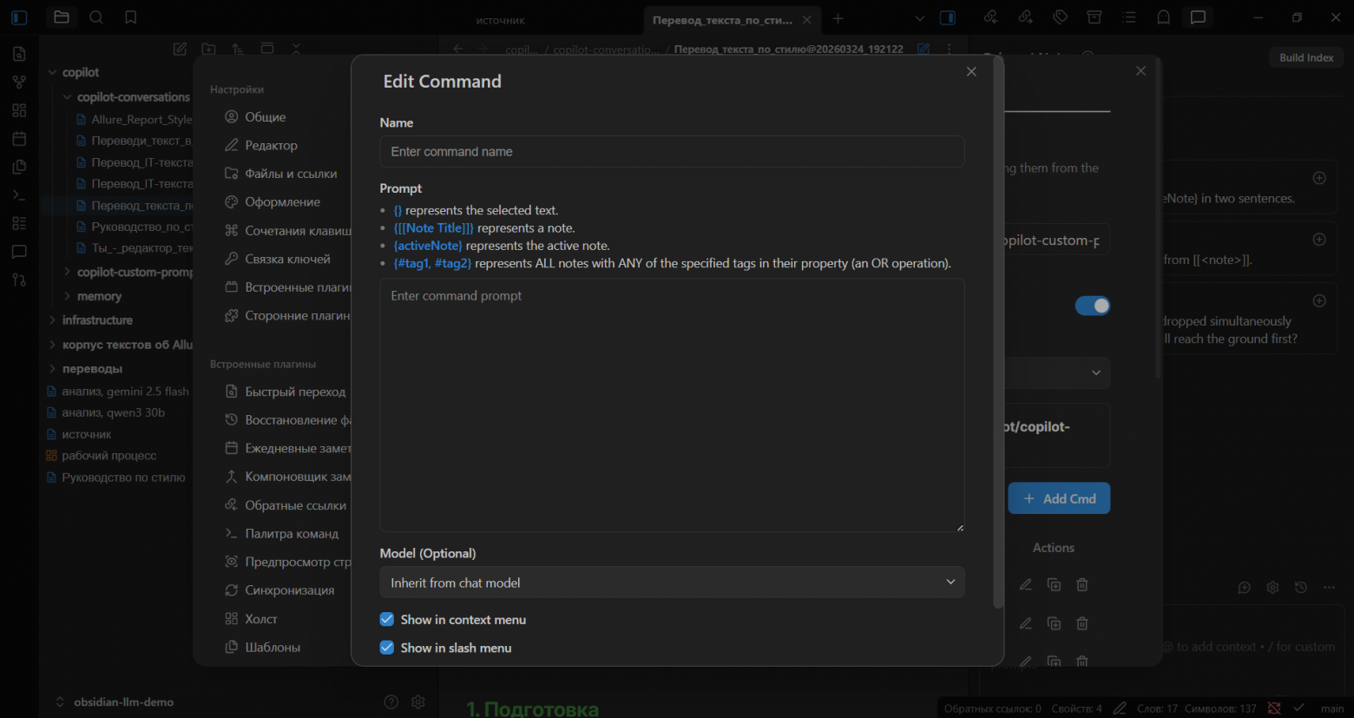Open the file explorer folder icon

(x=61, y=17)
